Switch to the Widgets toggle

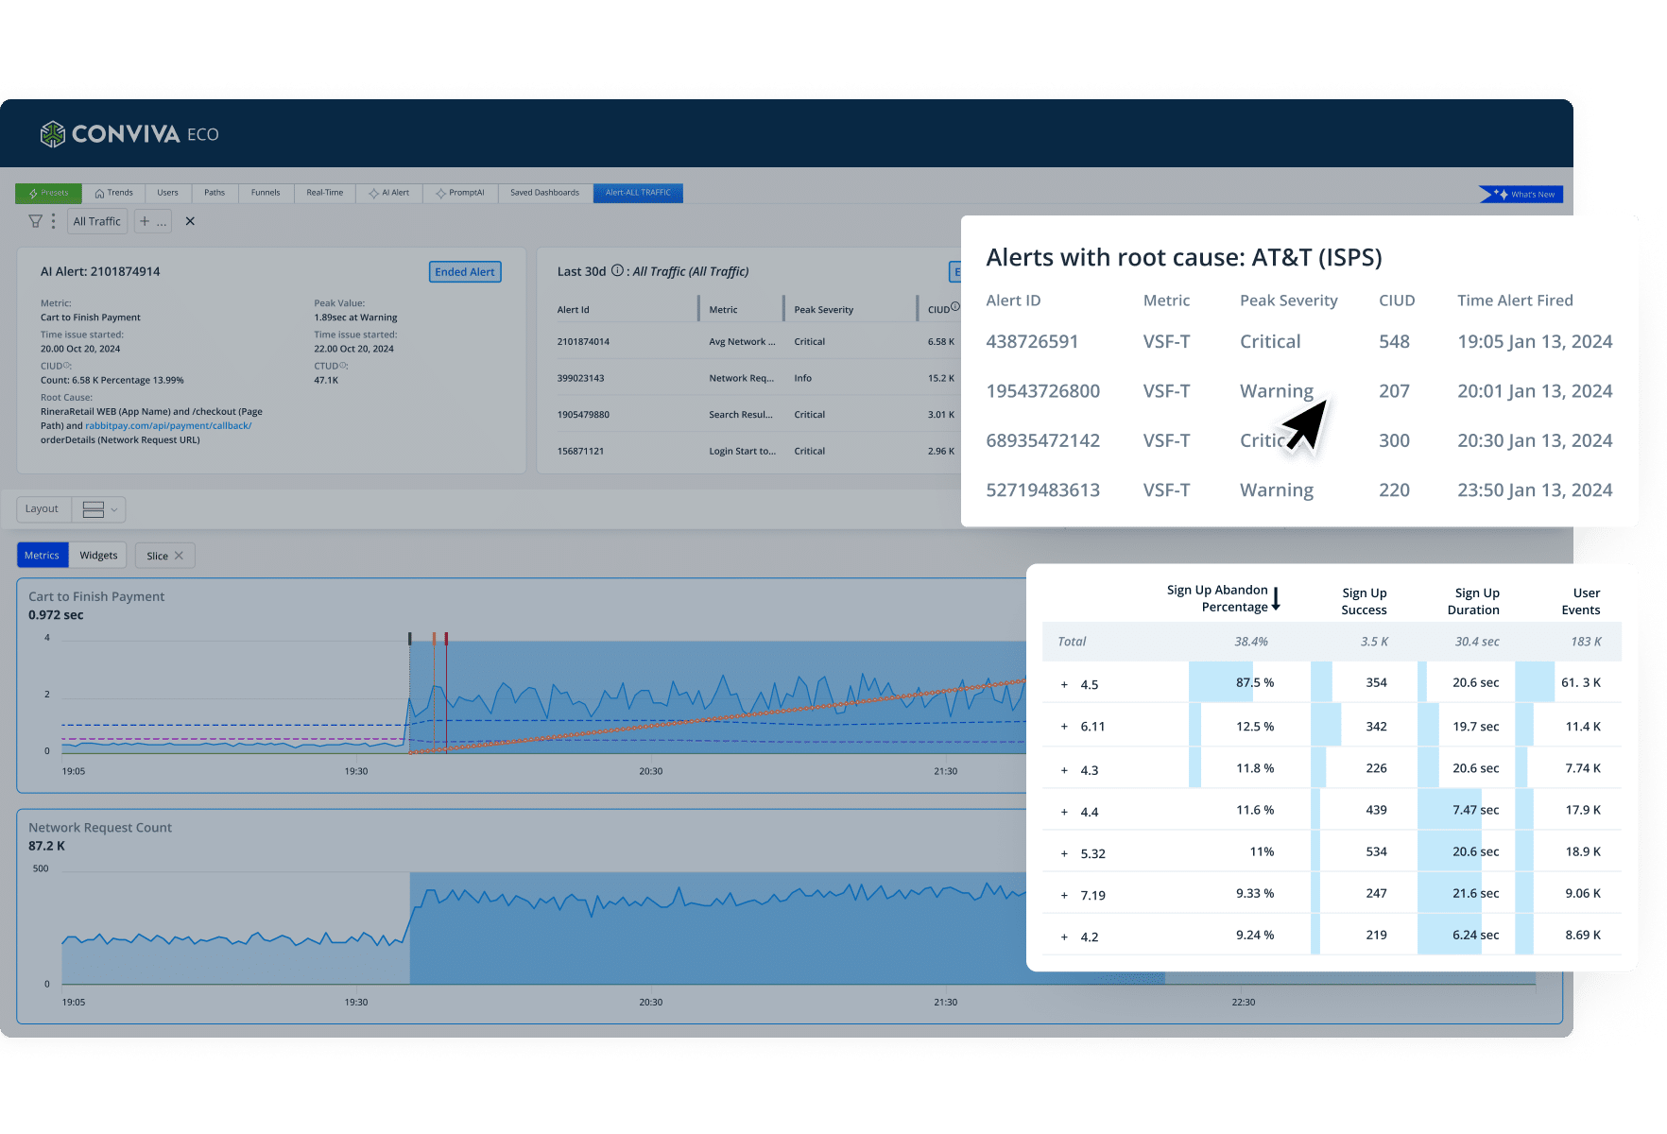pos(98,556)
